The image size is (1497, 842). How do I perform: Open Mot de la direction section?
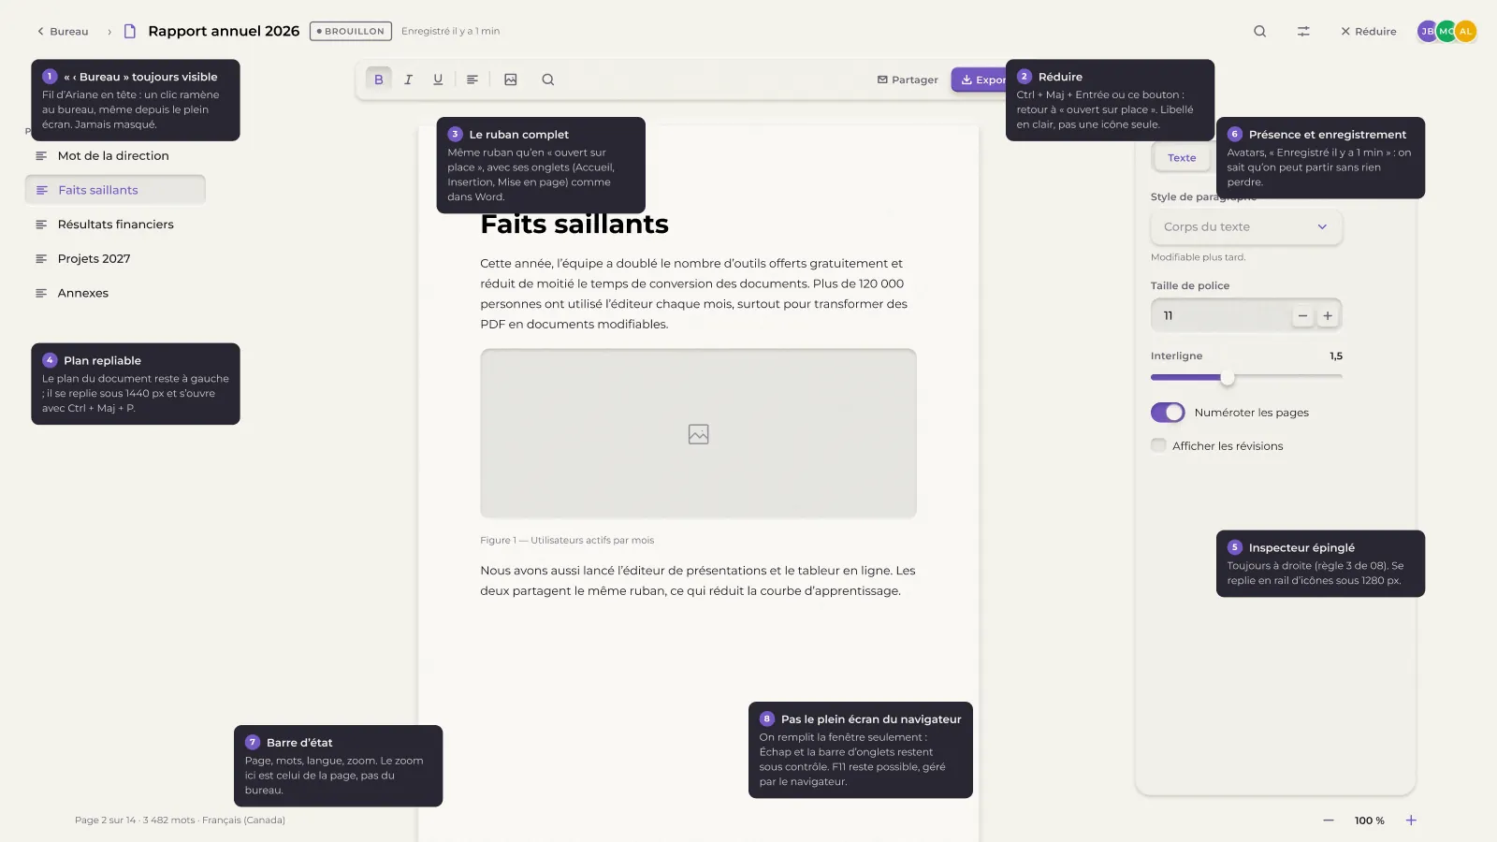(x=115, y=156)
